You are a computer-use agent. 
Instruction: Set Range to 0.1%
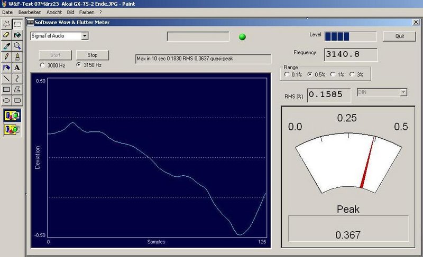click(x=287, y=74)
